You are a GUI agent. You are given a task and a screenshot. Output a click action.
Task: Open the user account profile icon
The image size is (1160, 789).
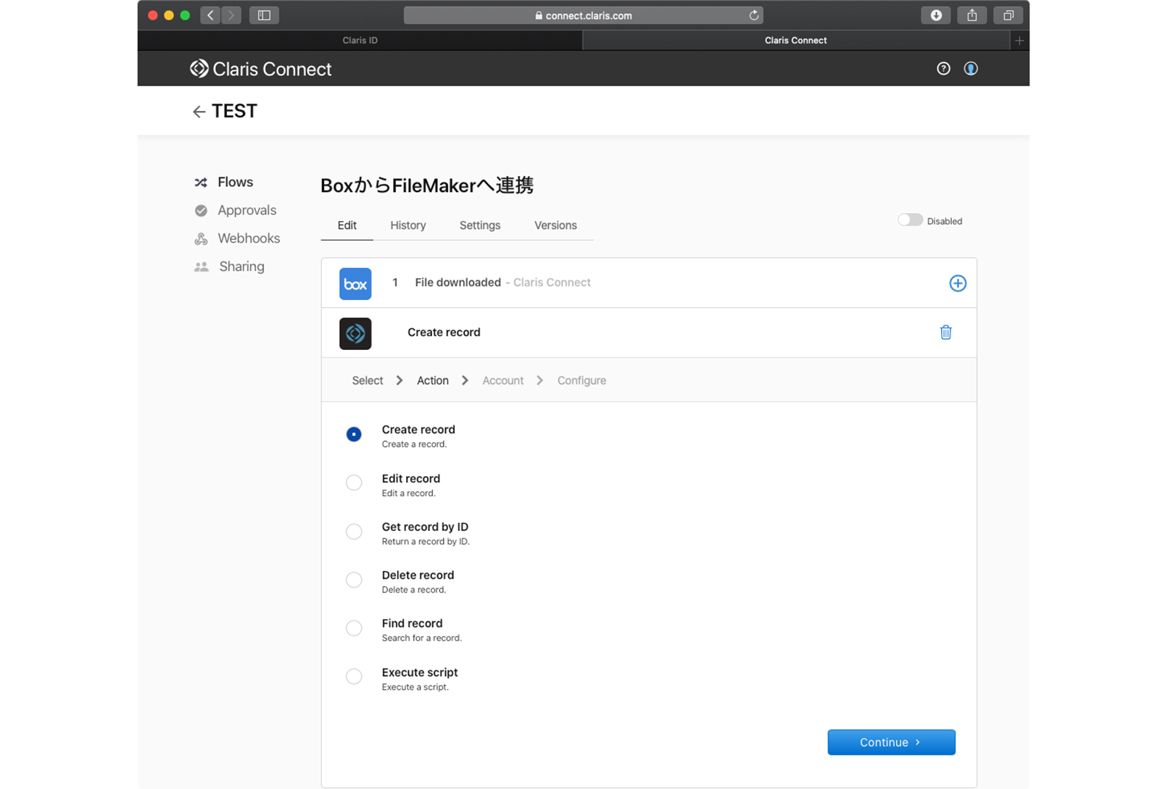970,69
